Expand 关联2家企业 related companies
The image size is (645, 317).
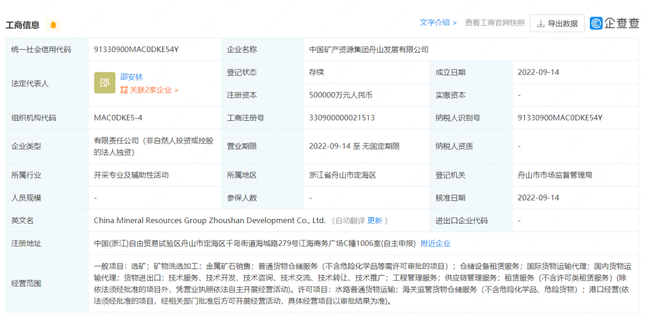(149, 90)
